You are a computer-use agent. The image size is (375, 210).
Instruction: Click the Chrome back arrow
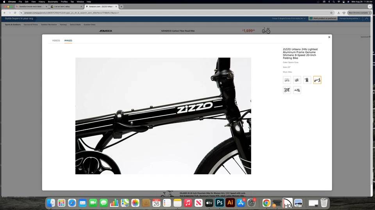(5, 13)
